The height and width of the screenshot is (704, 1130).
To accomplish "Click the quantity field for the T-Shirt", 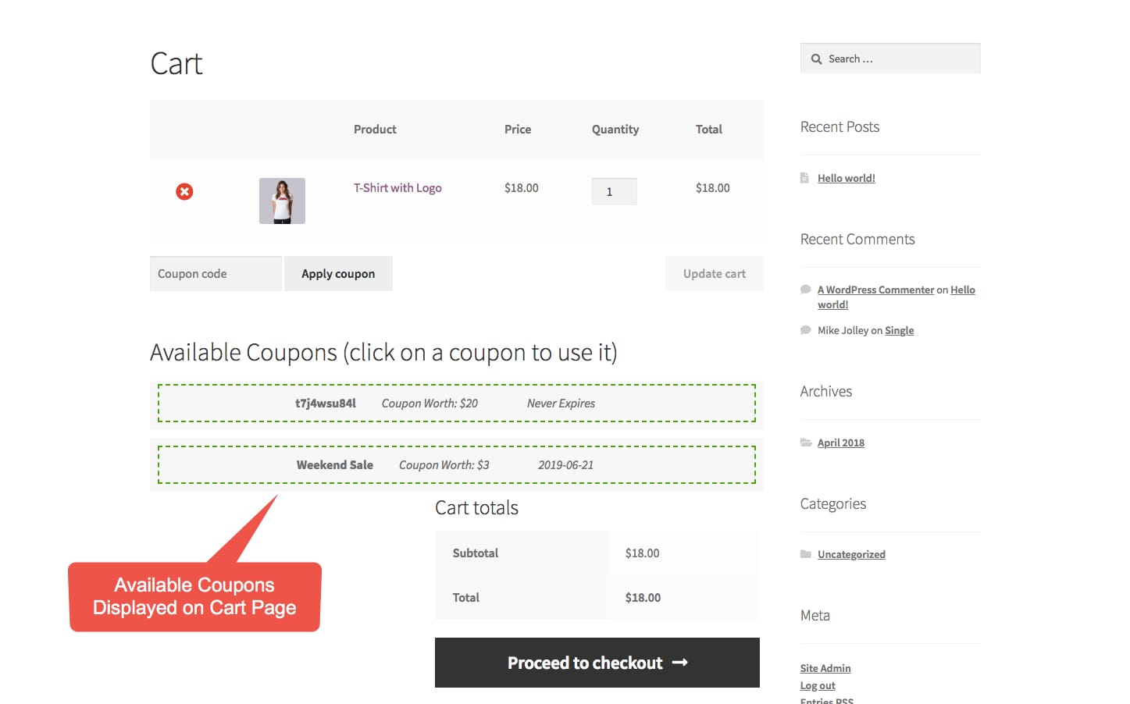I will (x=614, y=192).
